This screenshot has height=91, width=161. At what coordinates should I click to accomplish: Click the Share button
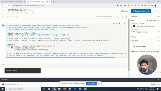[125, 11]
